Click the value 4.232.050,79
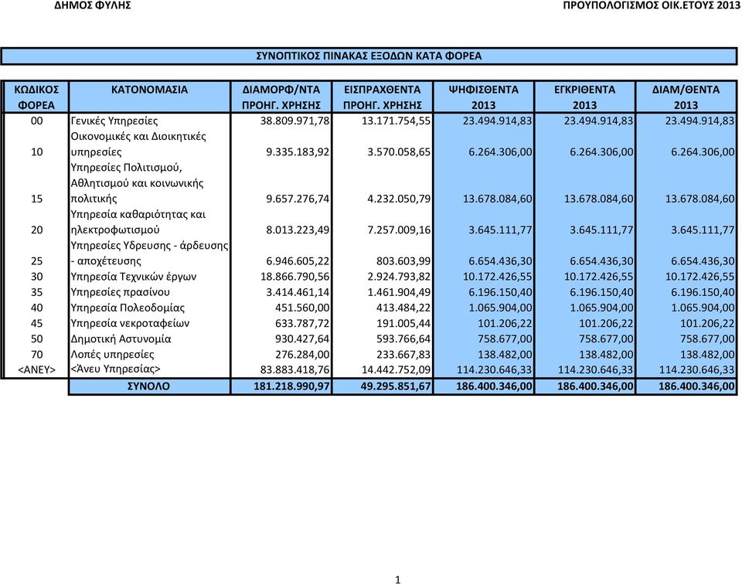The height and width of the screenshot is (585, 742). pos(399,199)
